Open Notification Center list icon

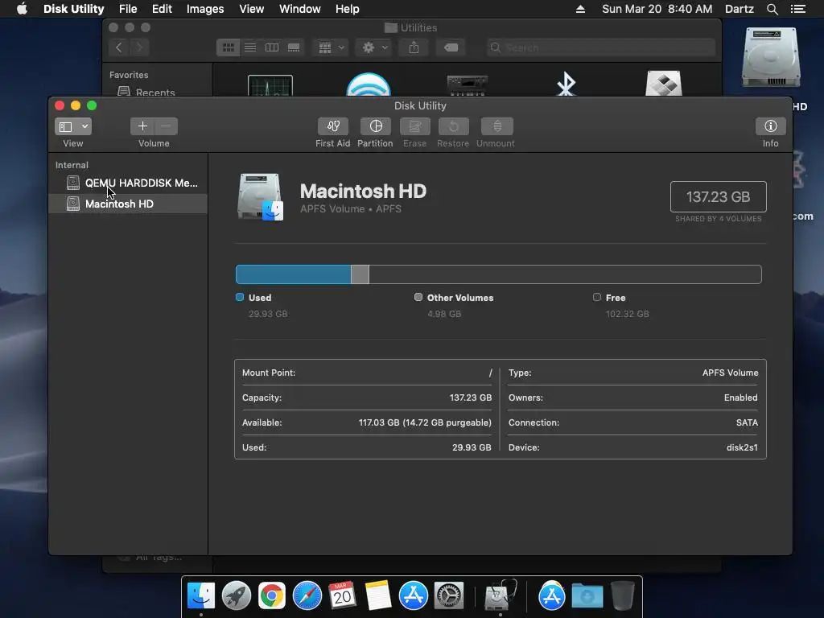tap(798, 9)
